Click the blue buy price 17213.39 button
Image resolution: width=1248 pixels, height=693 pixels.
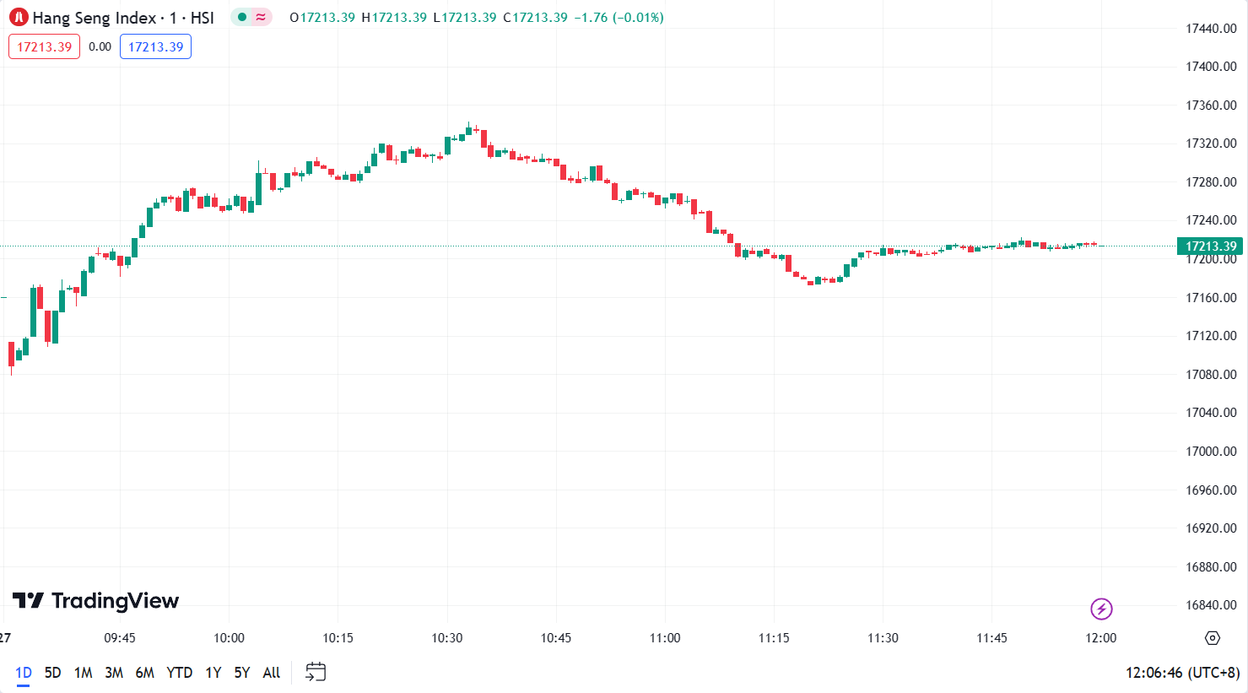[155, 46]
